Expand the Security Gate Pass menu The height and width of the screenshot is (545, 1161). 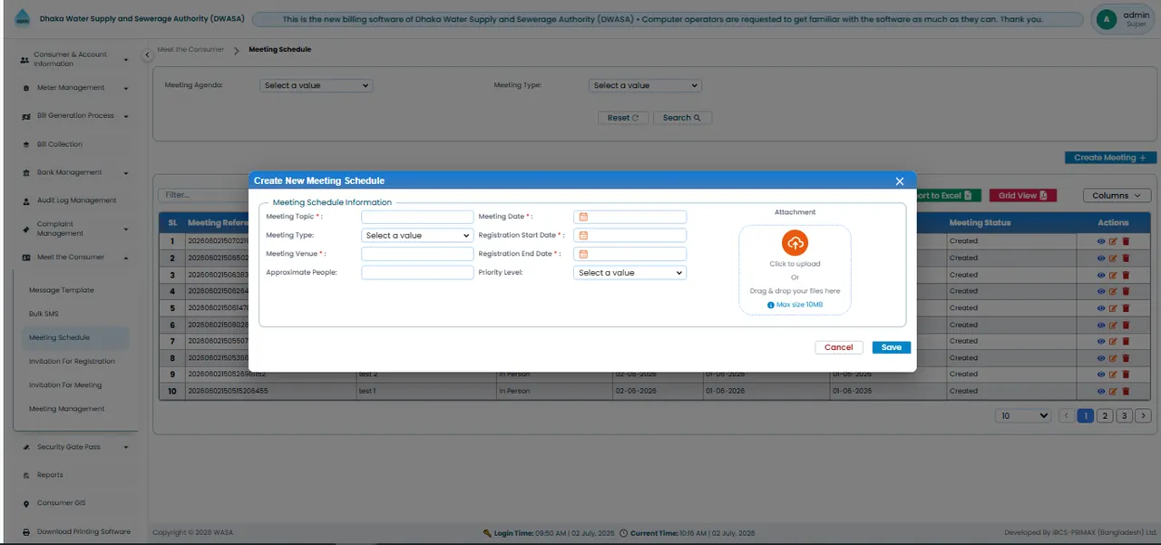point(74,447)
